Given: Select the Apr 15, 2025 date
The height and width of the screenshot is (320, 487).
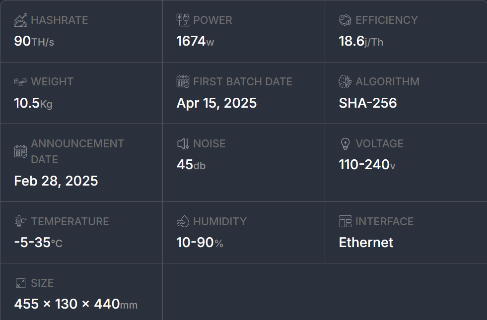Looking at the screenshot, I should (216, 103).
